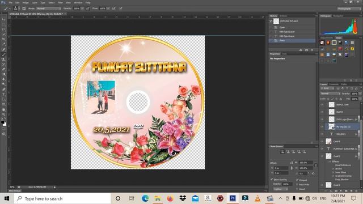Select the Brush tool in the toolbox

[3, 54]
